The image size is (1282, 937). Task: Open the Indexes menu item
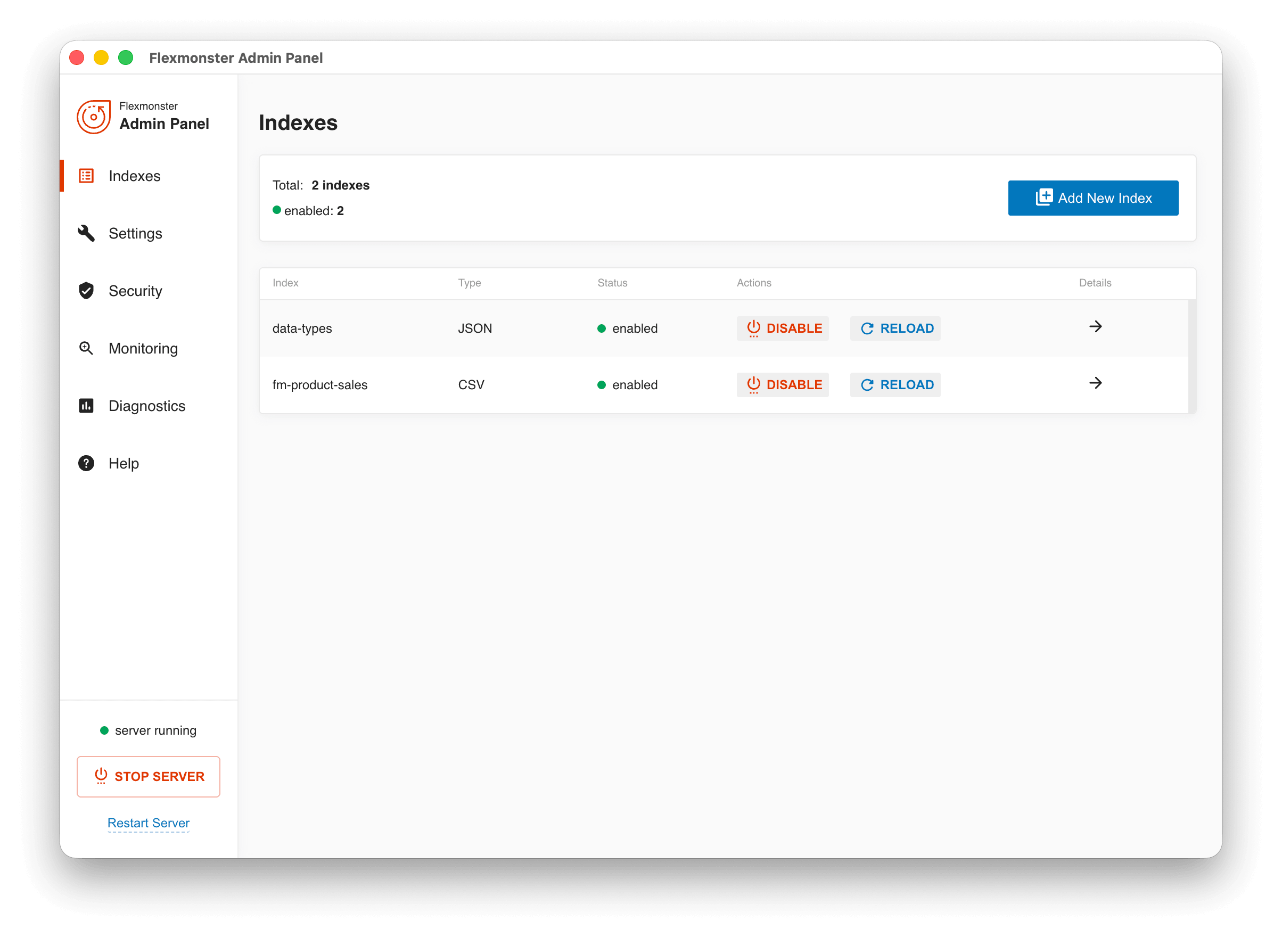149,176
